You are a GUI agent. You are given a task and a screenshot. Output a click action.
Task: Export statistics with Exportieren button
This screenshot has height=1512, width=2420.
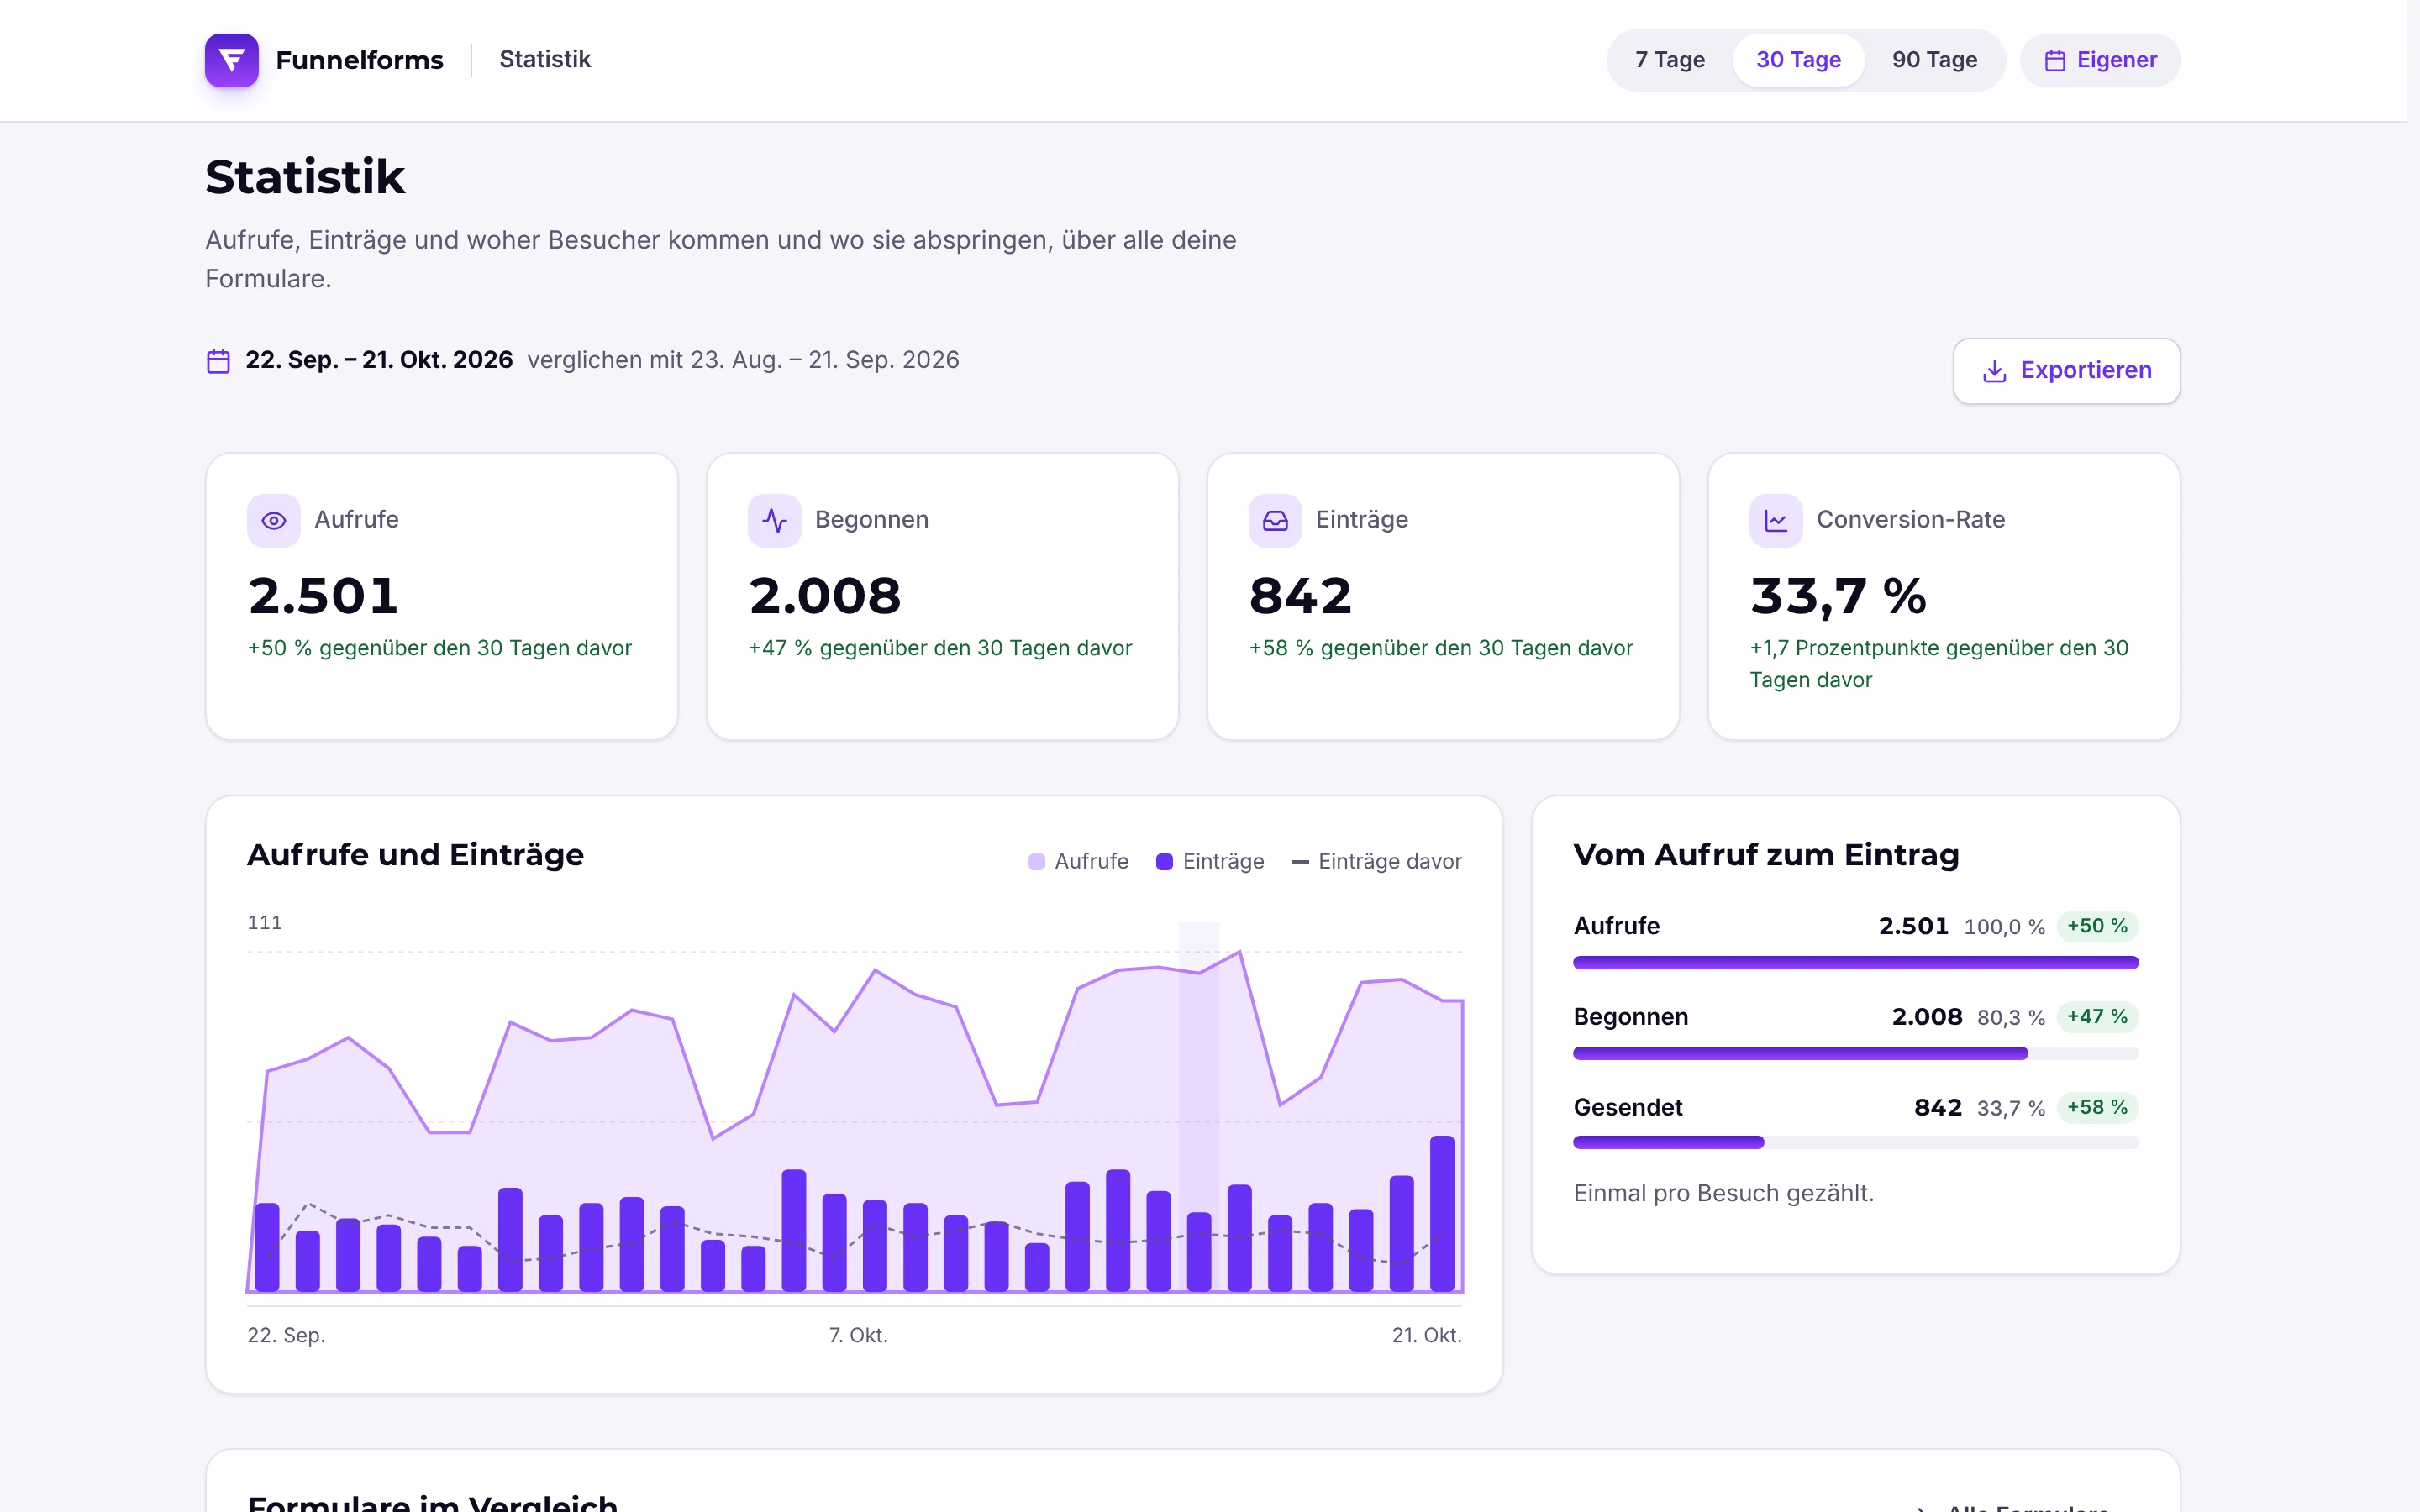pos(2066,371)
